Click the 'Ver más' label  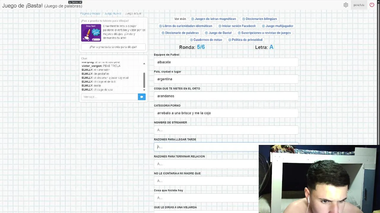click(x=180, y=19)
